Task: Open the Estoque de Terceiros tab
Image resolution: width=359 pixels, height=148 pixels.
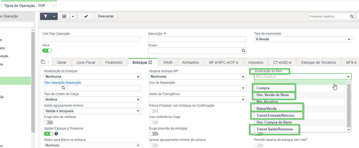Action: coord(318,62)
